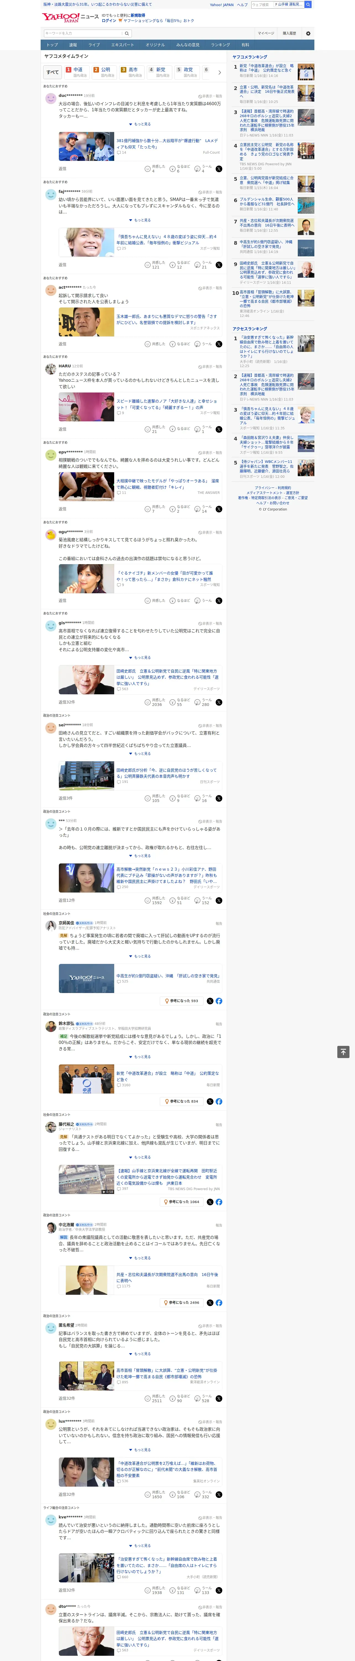355x1661 pixels.
Task: Open the settings gear icon in header
Action: [x=308, y=33]
